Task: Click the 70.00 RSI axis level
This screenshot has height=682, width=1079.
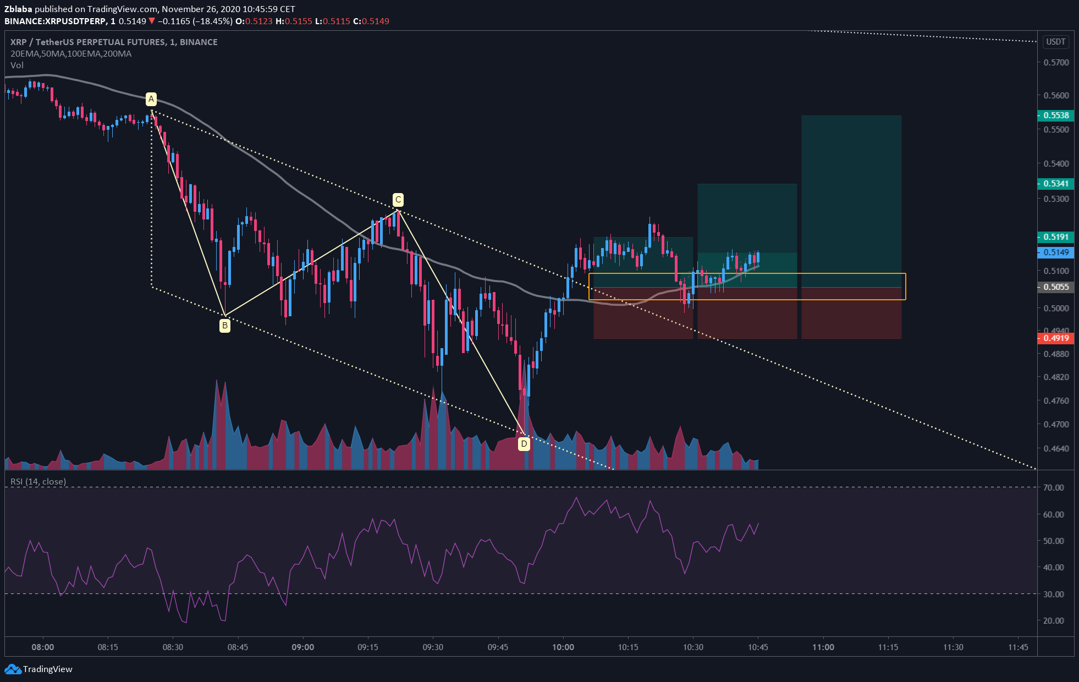Action: pyautogui.click(x=1054, y=488)
